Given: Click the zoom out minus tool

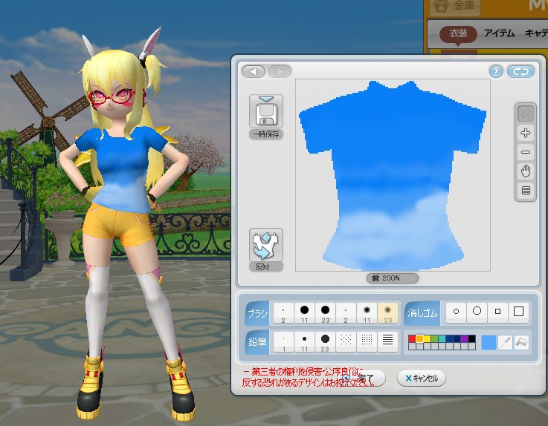Looking at the screenshot, I should click(x=526, y=152).
